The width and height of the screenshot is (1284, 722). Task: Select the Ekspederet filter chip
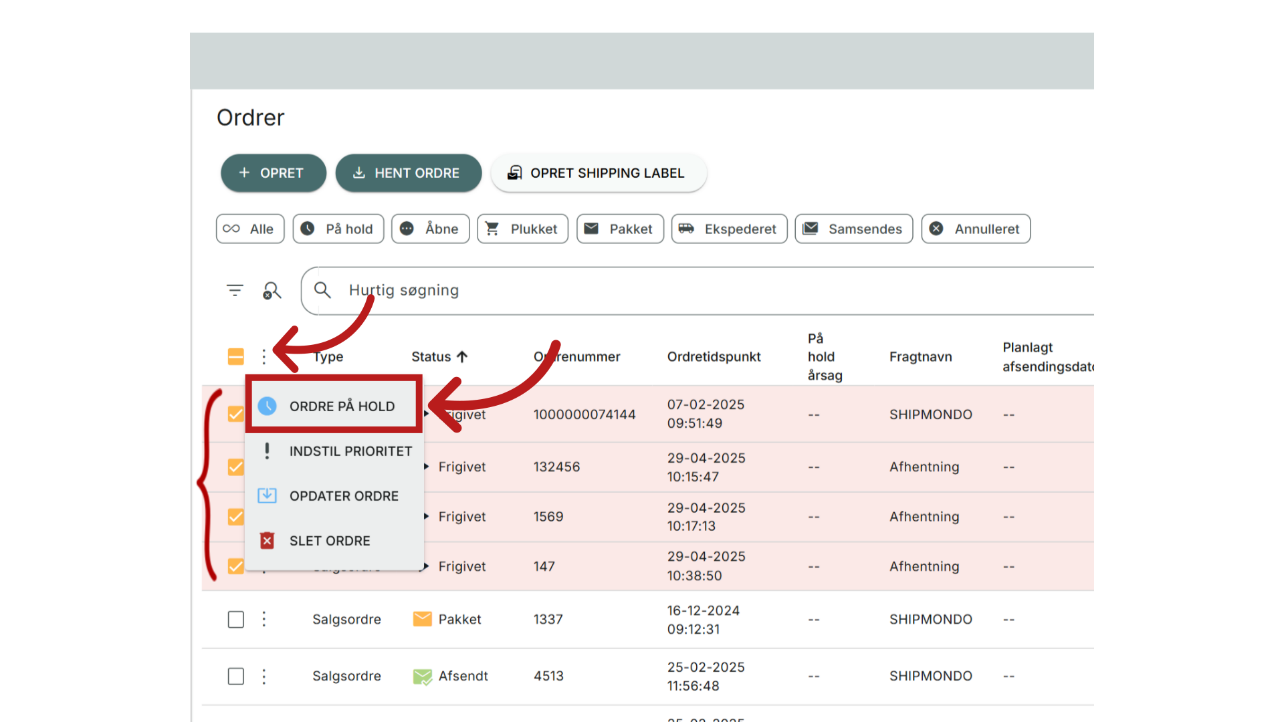click(x=730, y=229)
